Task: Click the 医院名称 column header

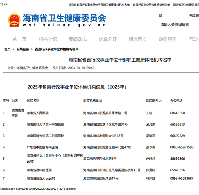Action: (x=33, y=101)
